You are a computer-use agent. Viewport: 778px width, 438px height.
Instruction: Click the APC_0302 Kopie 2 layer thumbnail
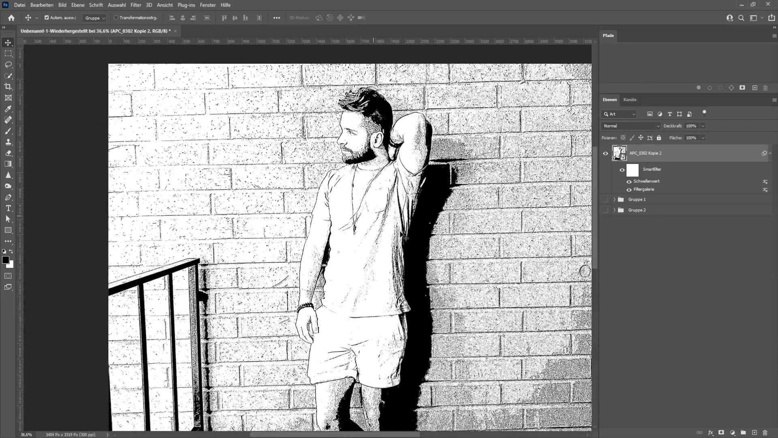point(619,152)
